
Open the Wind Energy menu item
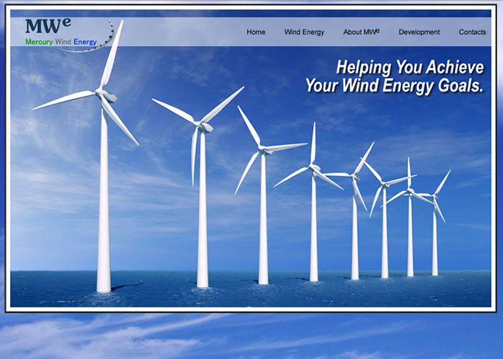tap(304, 32)
